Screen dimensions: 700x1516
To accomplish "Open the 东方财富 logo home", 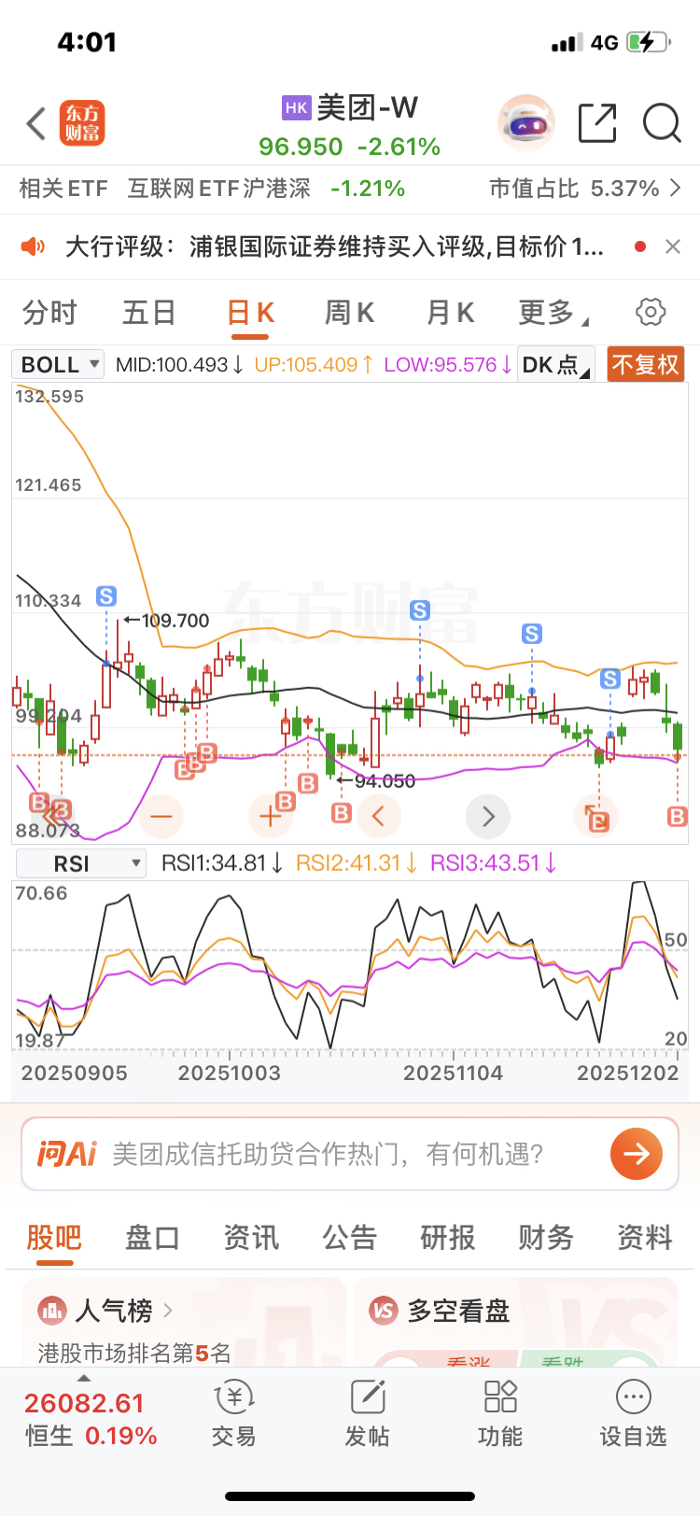I will click(x=82, y=123).
